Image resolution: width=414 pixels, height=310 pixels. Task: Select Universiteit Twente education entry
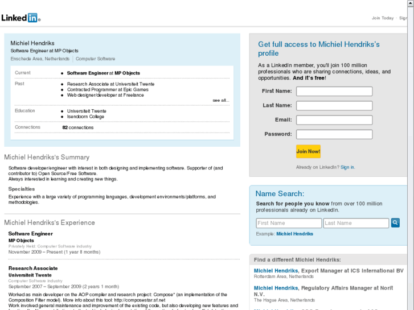click(87, 111)
